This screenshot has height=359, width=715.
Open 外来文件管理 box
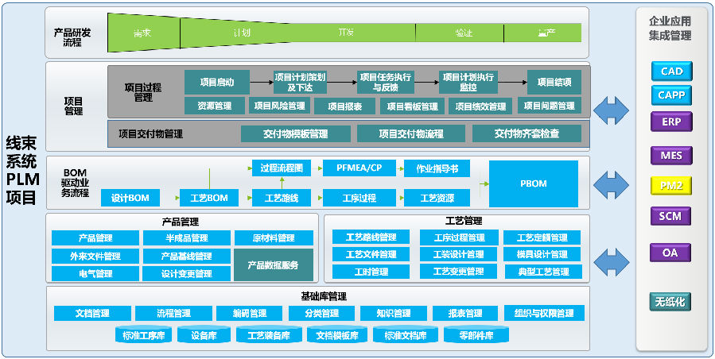(x=95, y=256)
